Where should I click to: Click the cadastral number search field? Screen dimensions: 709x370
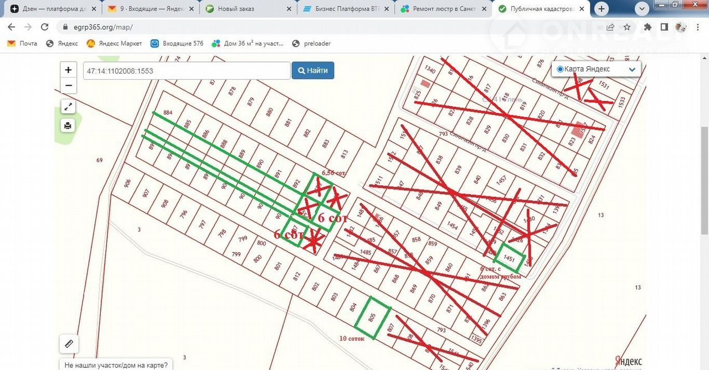187,71
